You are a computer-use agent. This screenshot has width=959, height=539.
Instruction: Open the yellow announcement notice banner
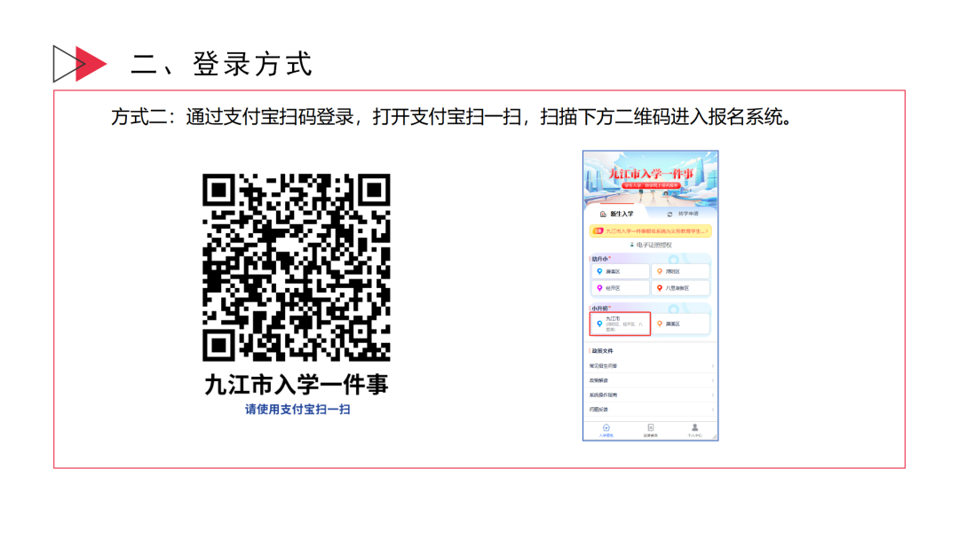pyautogui.click(x=651, y=230)
